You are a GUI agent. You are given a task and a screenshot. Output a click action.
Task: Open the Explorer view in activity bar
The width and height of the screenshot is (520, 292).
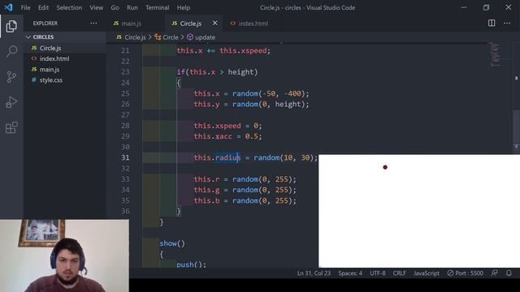point(11,26)
